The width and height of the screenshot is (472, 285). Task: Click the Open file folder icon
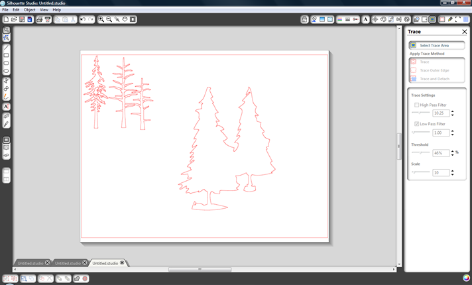[14, 19]
